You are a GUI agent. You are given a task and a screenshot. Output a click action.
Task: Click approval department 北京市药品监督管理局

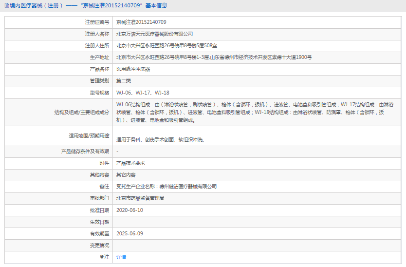(140, 198)
